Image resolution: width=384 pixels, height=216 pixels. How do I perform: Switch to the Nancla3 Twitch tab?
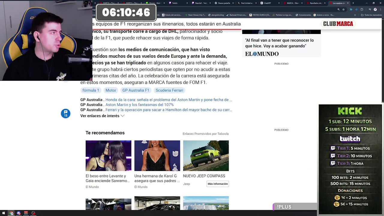(x=201, y=3)
